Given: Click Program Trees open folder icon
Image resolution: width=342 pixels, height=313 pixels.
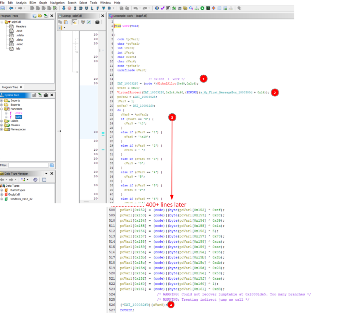Looking at the screenshot, I should [40, 16].
